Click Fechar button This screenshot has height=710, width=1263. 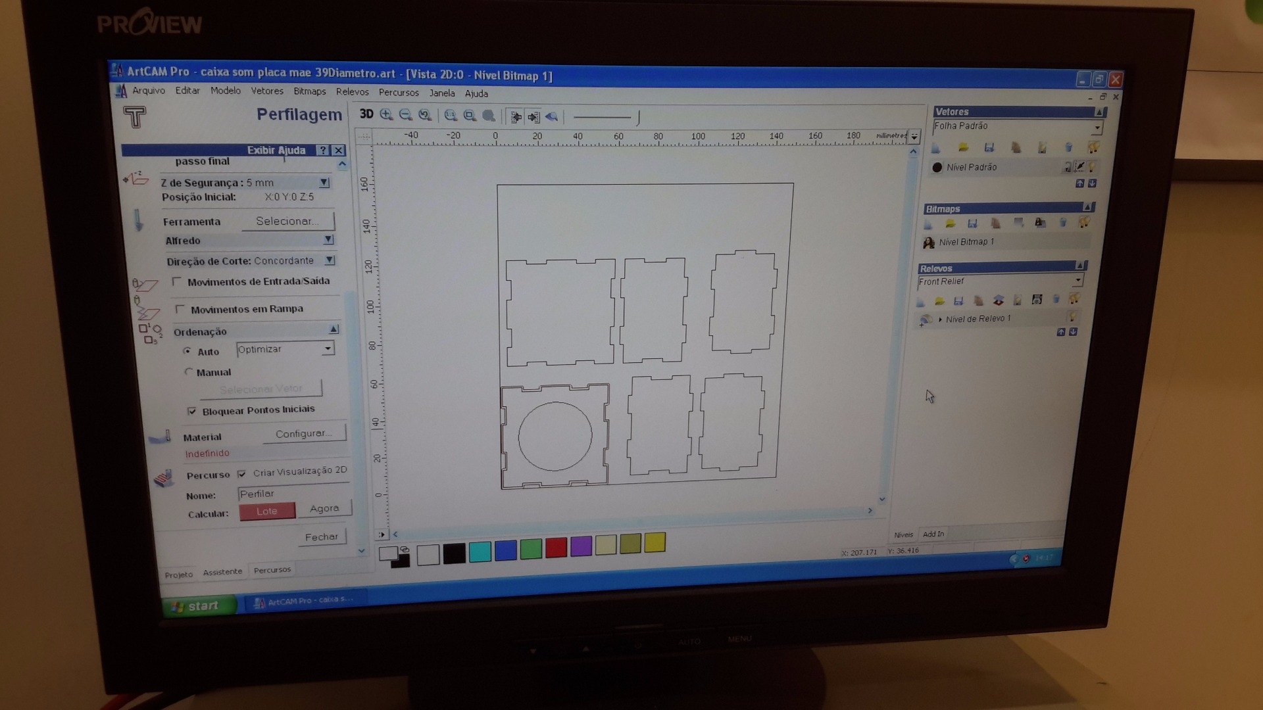[x=322, y=536]
